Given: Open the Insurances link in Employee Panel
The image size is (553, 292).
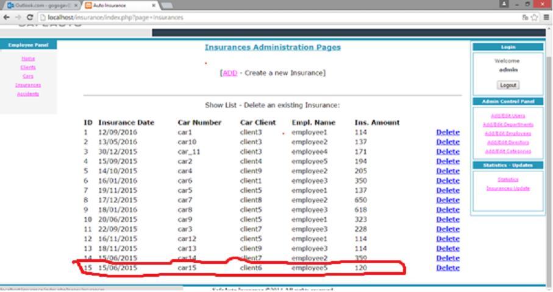Looking at the screenshot, I should coord(28,85).
